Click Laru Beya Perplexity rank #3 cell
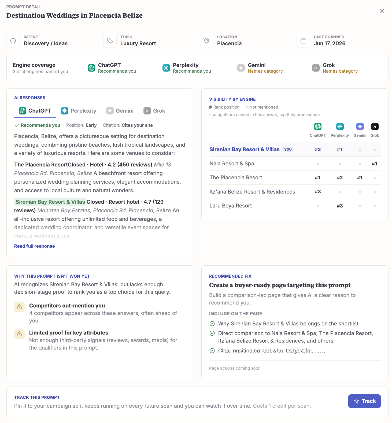The image size is (392, 423). point(340,206)
